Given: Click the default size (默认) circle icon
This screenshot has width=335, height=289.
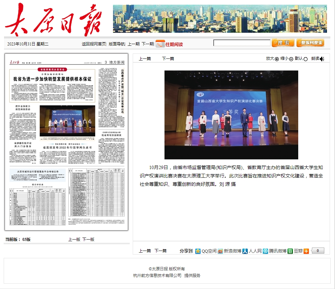Looking at the screenshot, I should click(305, 59).
